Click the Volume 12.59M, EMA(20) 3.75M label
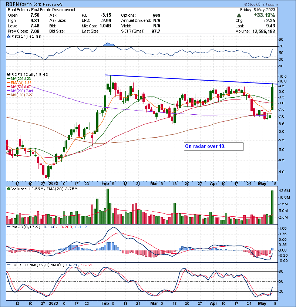Image resolution: width=296 pixels, height=307 pixels. tap(44, 189)
